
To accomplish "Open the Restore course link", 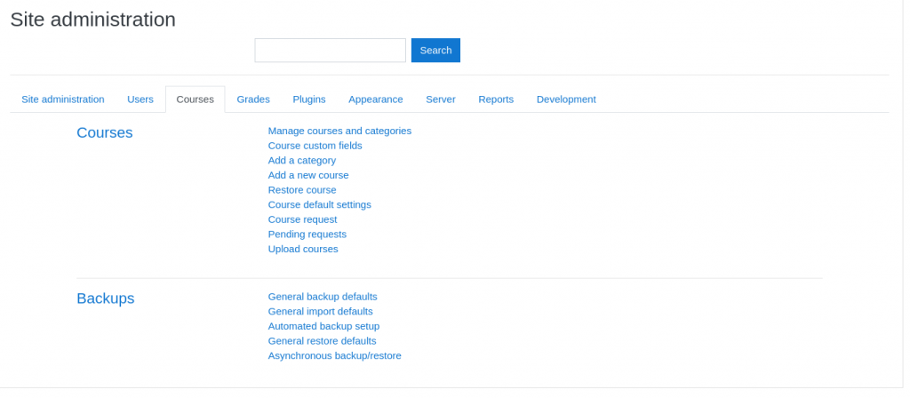I will click(x=302, y=190).
